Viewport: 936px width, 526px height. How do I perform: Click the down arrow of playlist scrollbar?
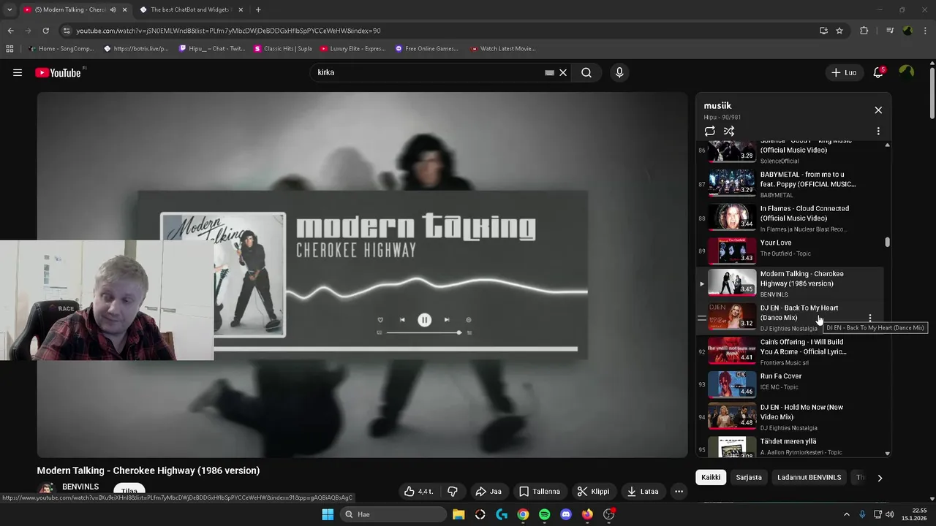pos(888,454)
